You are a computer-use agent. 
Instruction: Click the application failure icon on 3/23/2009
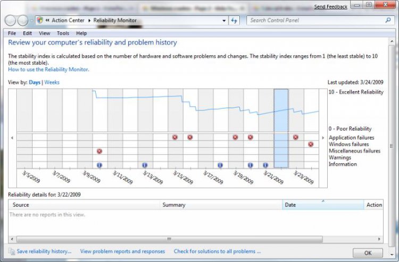(x=295, y=137)
